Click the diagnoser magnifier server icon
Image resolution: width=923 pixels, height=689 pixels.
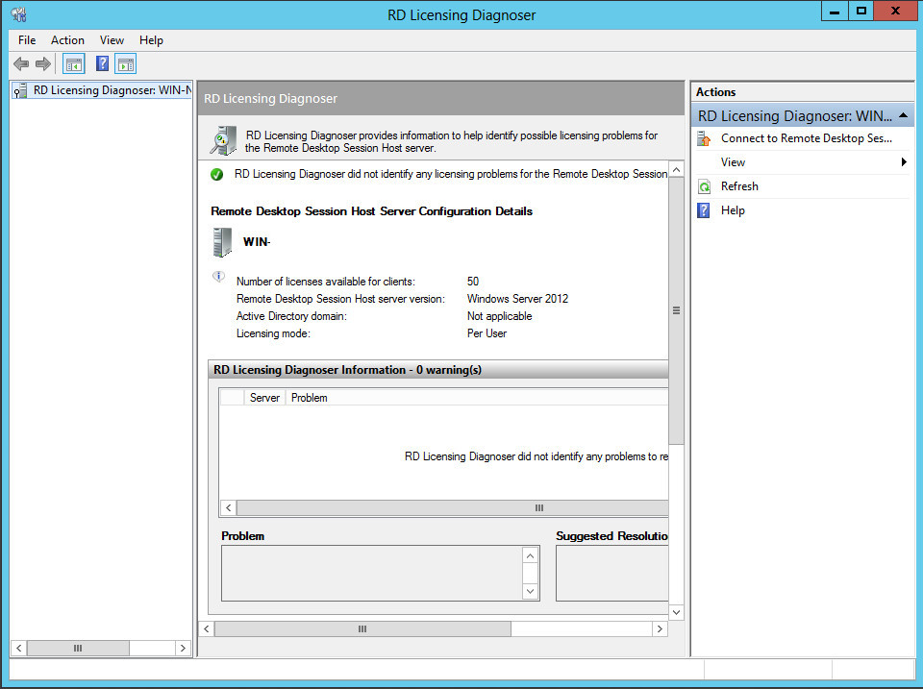click(x=224, y=140)
